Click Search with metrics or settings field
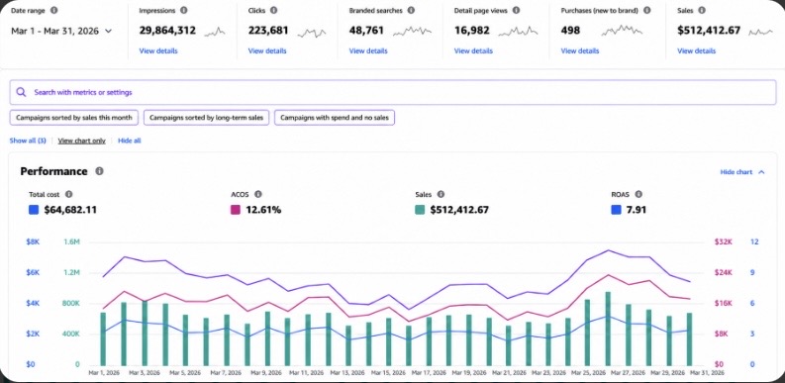 (393, 92)
